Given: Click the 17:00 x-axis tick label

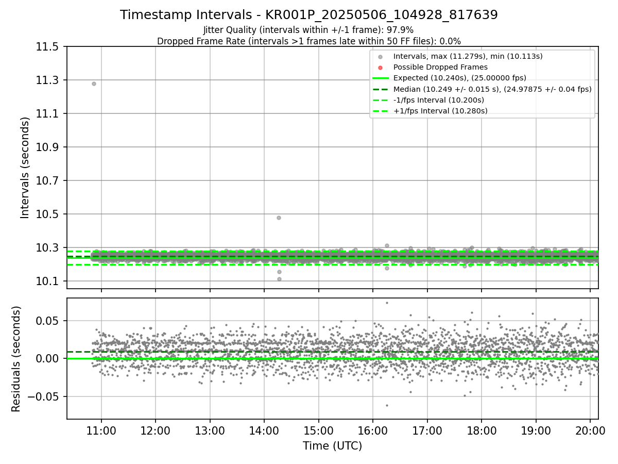Looking at the screenshot, I should click(x=427, y=430).
